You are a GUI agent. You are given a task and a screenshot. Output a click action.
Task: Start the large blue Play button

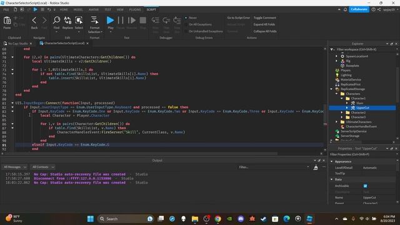pos(110,20)
